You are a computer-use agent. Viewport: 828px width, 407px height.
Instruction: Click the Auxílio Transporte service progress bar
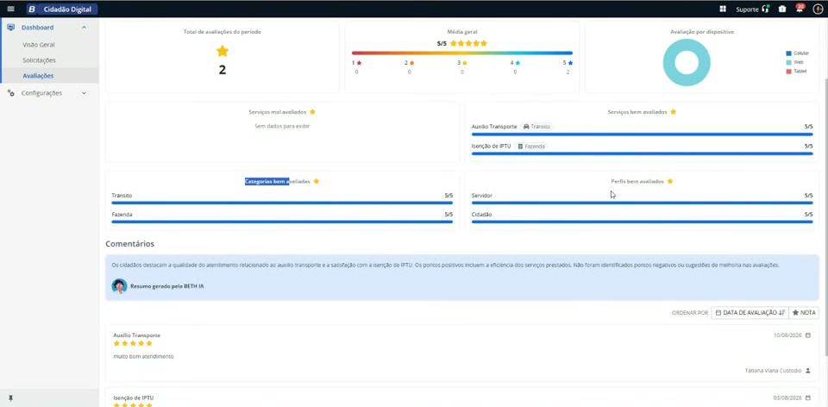pyautogui.click(x=642, y=134)
